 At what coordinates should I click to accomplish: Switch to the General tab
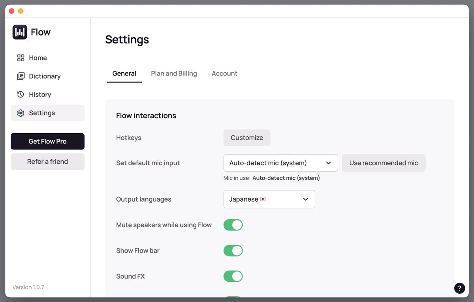pos(124,74)
